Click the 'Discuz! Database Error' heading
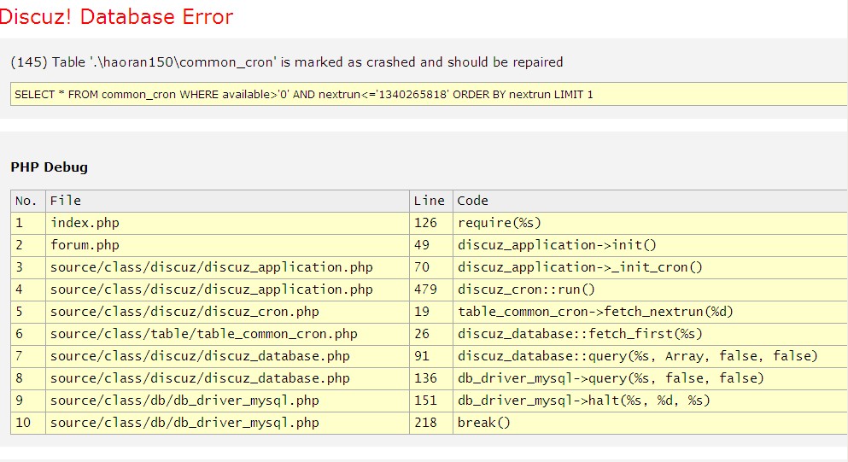The width and height of the screenshot is (848, 462). [x=116, y=17]
